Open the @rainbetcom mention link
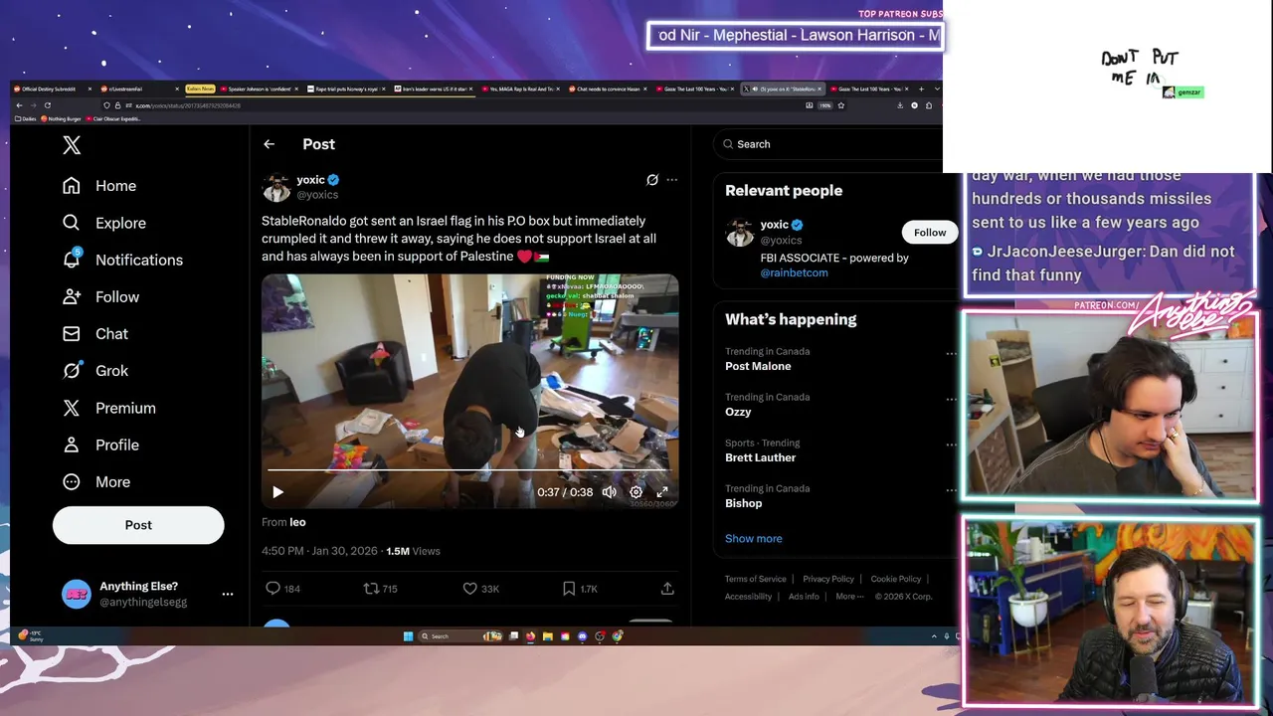 pyautogui.click(x=794, y=272)
